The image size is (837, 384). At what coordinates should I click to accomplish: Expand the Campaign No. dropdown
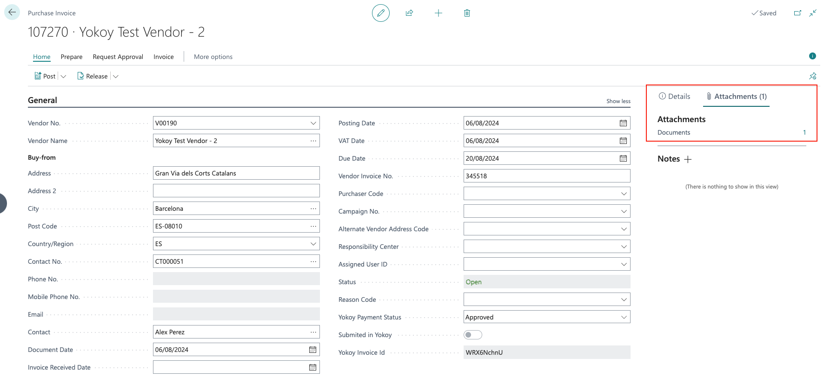624,211
